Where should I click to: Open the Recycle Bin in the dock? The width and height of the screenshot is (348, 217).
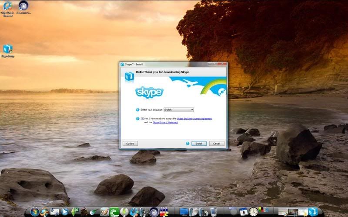tap(214, 212)
